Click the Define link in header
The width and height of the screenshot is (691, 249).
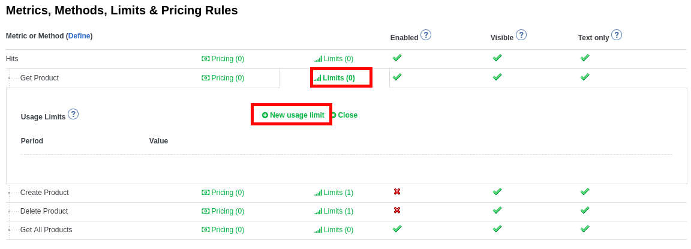[x=79, y=36]
